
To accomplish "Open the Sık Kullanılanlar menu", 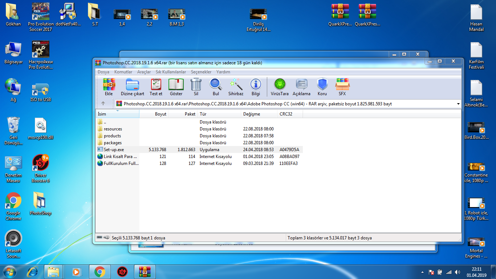I will pyautogui.click(x=171, y=72).
